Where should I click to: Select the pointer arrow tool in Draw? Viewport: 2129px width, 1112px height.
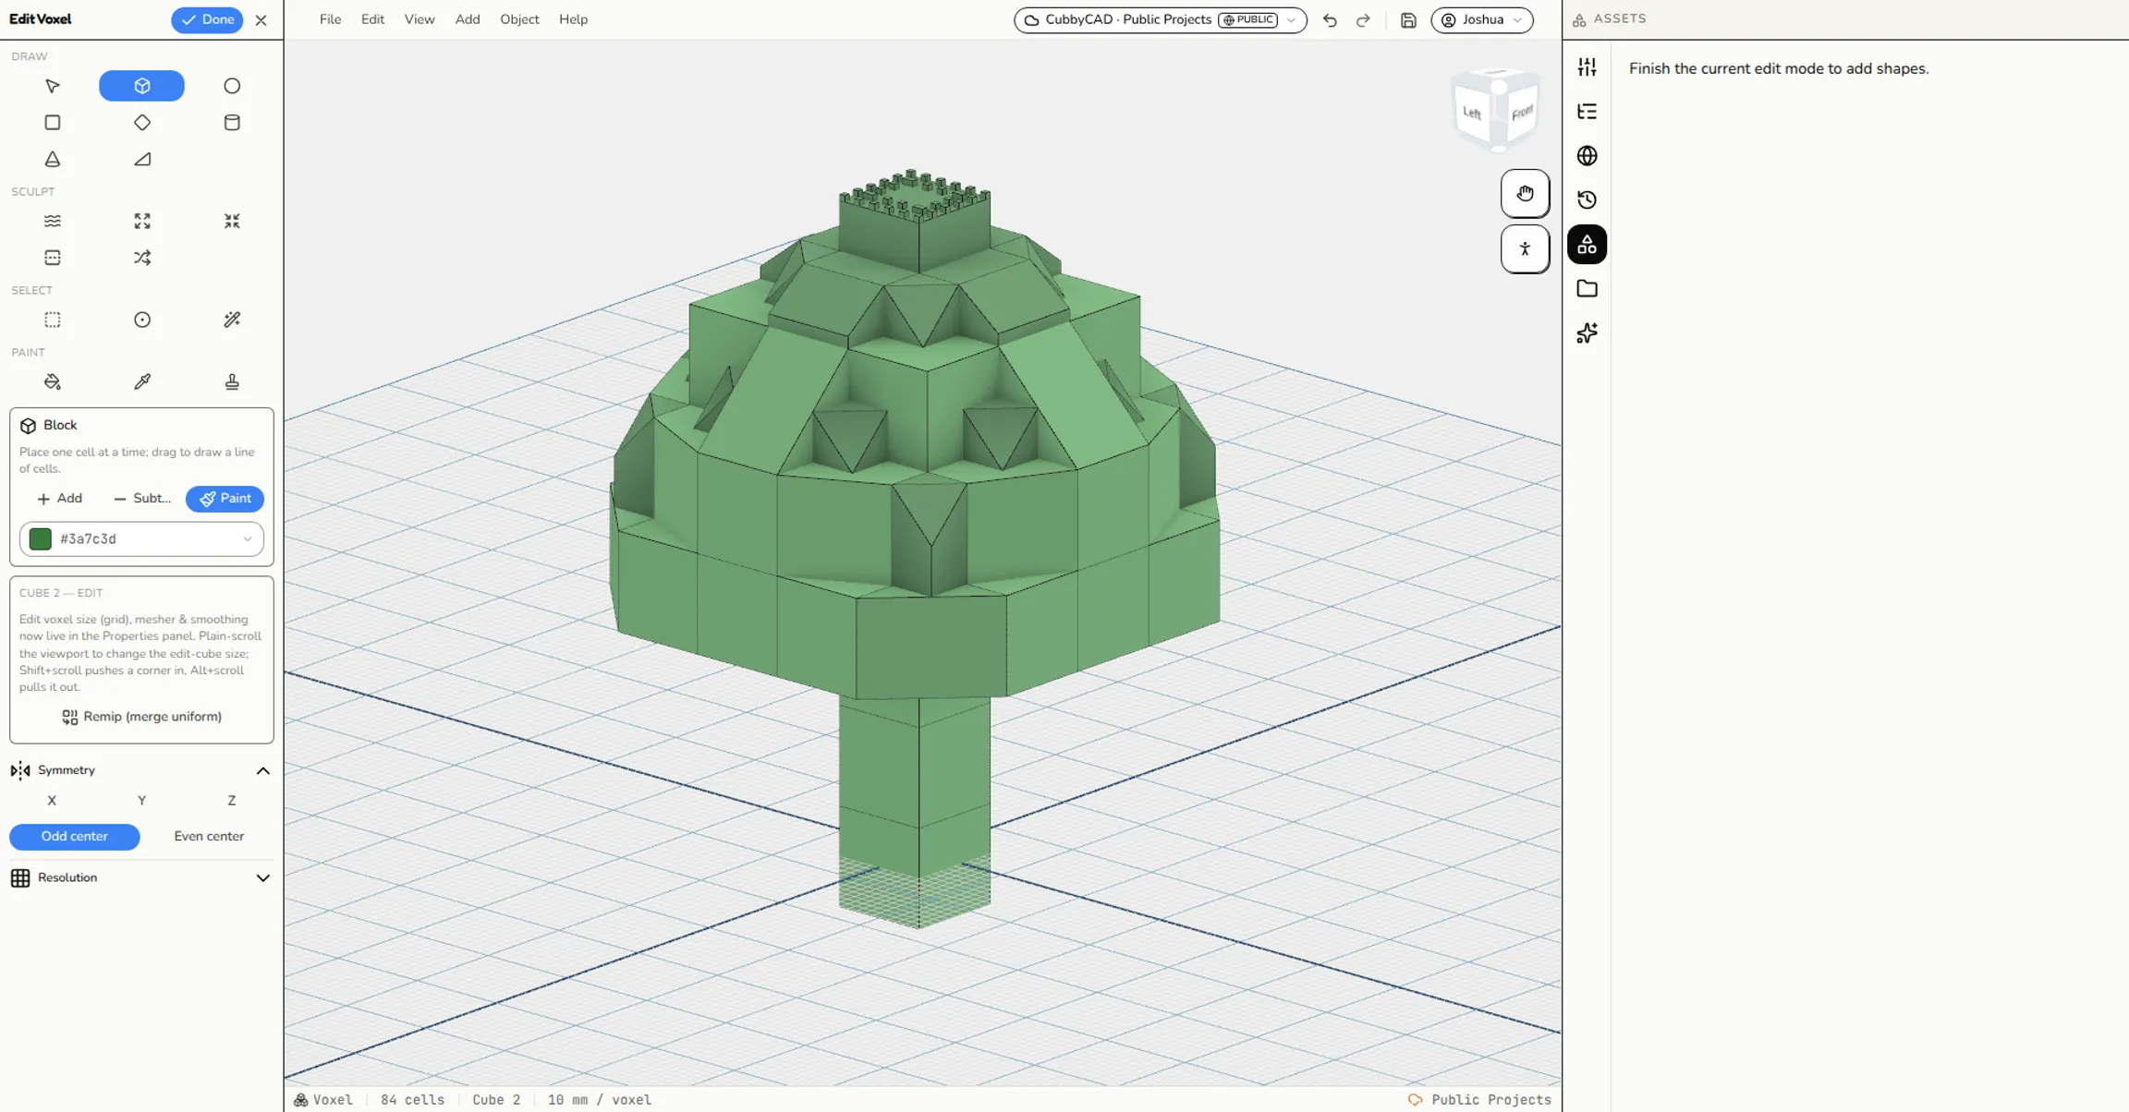tap(53, 86)
